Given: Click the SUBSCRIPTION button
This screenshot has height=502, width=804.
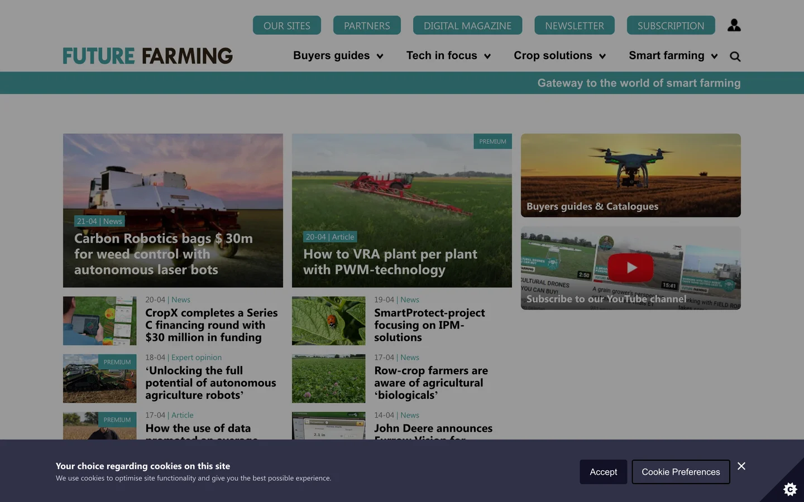Looking at the screenshot, I should (671, 25).
